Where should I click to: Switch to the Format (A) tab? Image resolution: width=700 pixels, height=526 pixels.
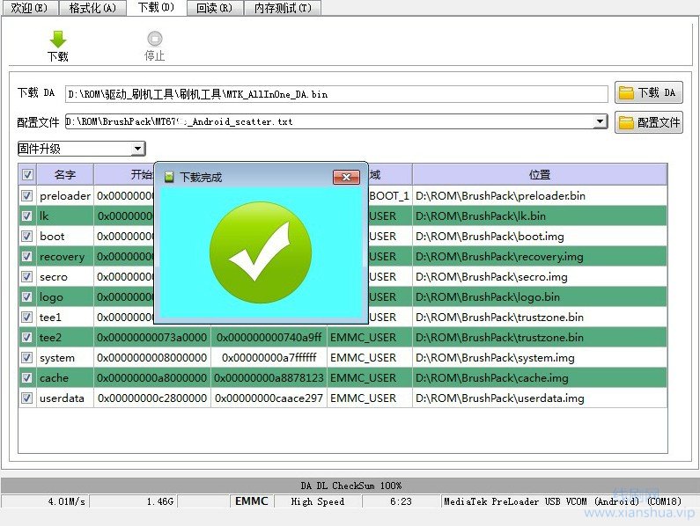(92, 8)
